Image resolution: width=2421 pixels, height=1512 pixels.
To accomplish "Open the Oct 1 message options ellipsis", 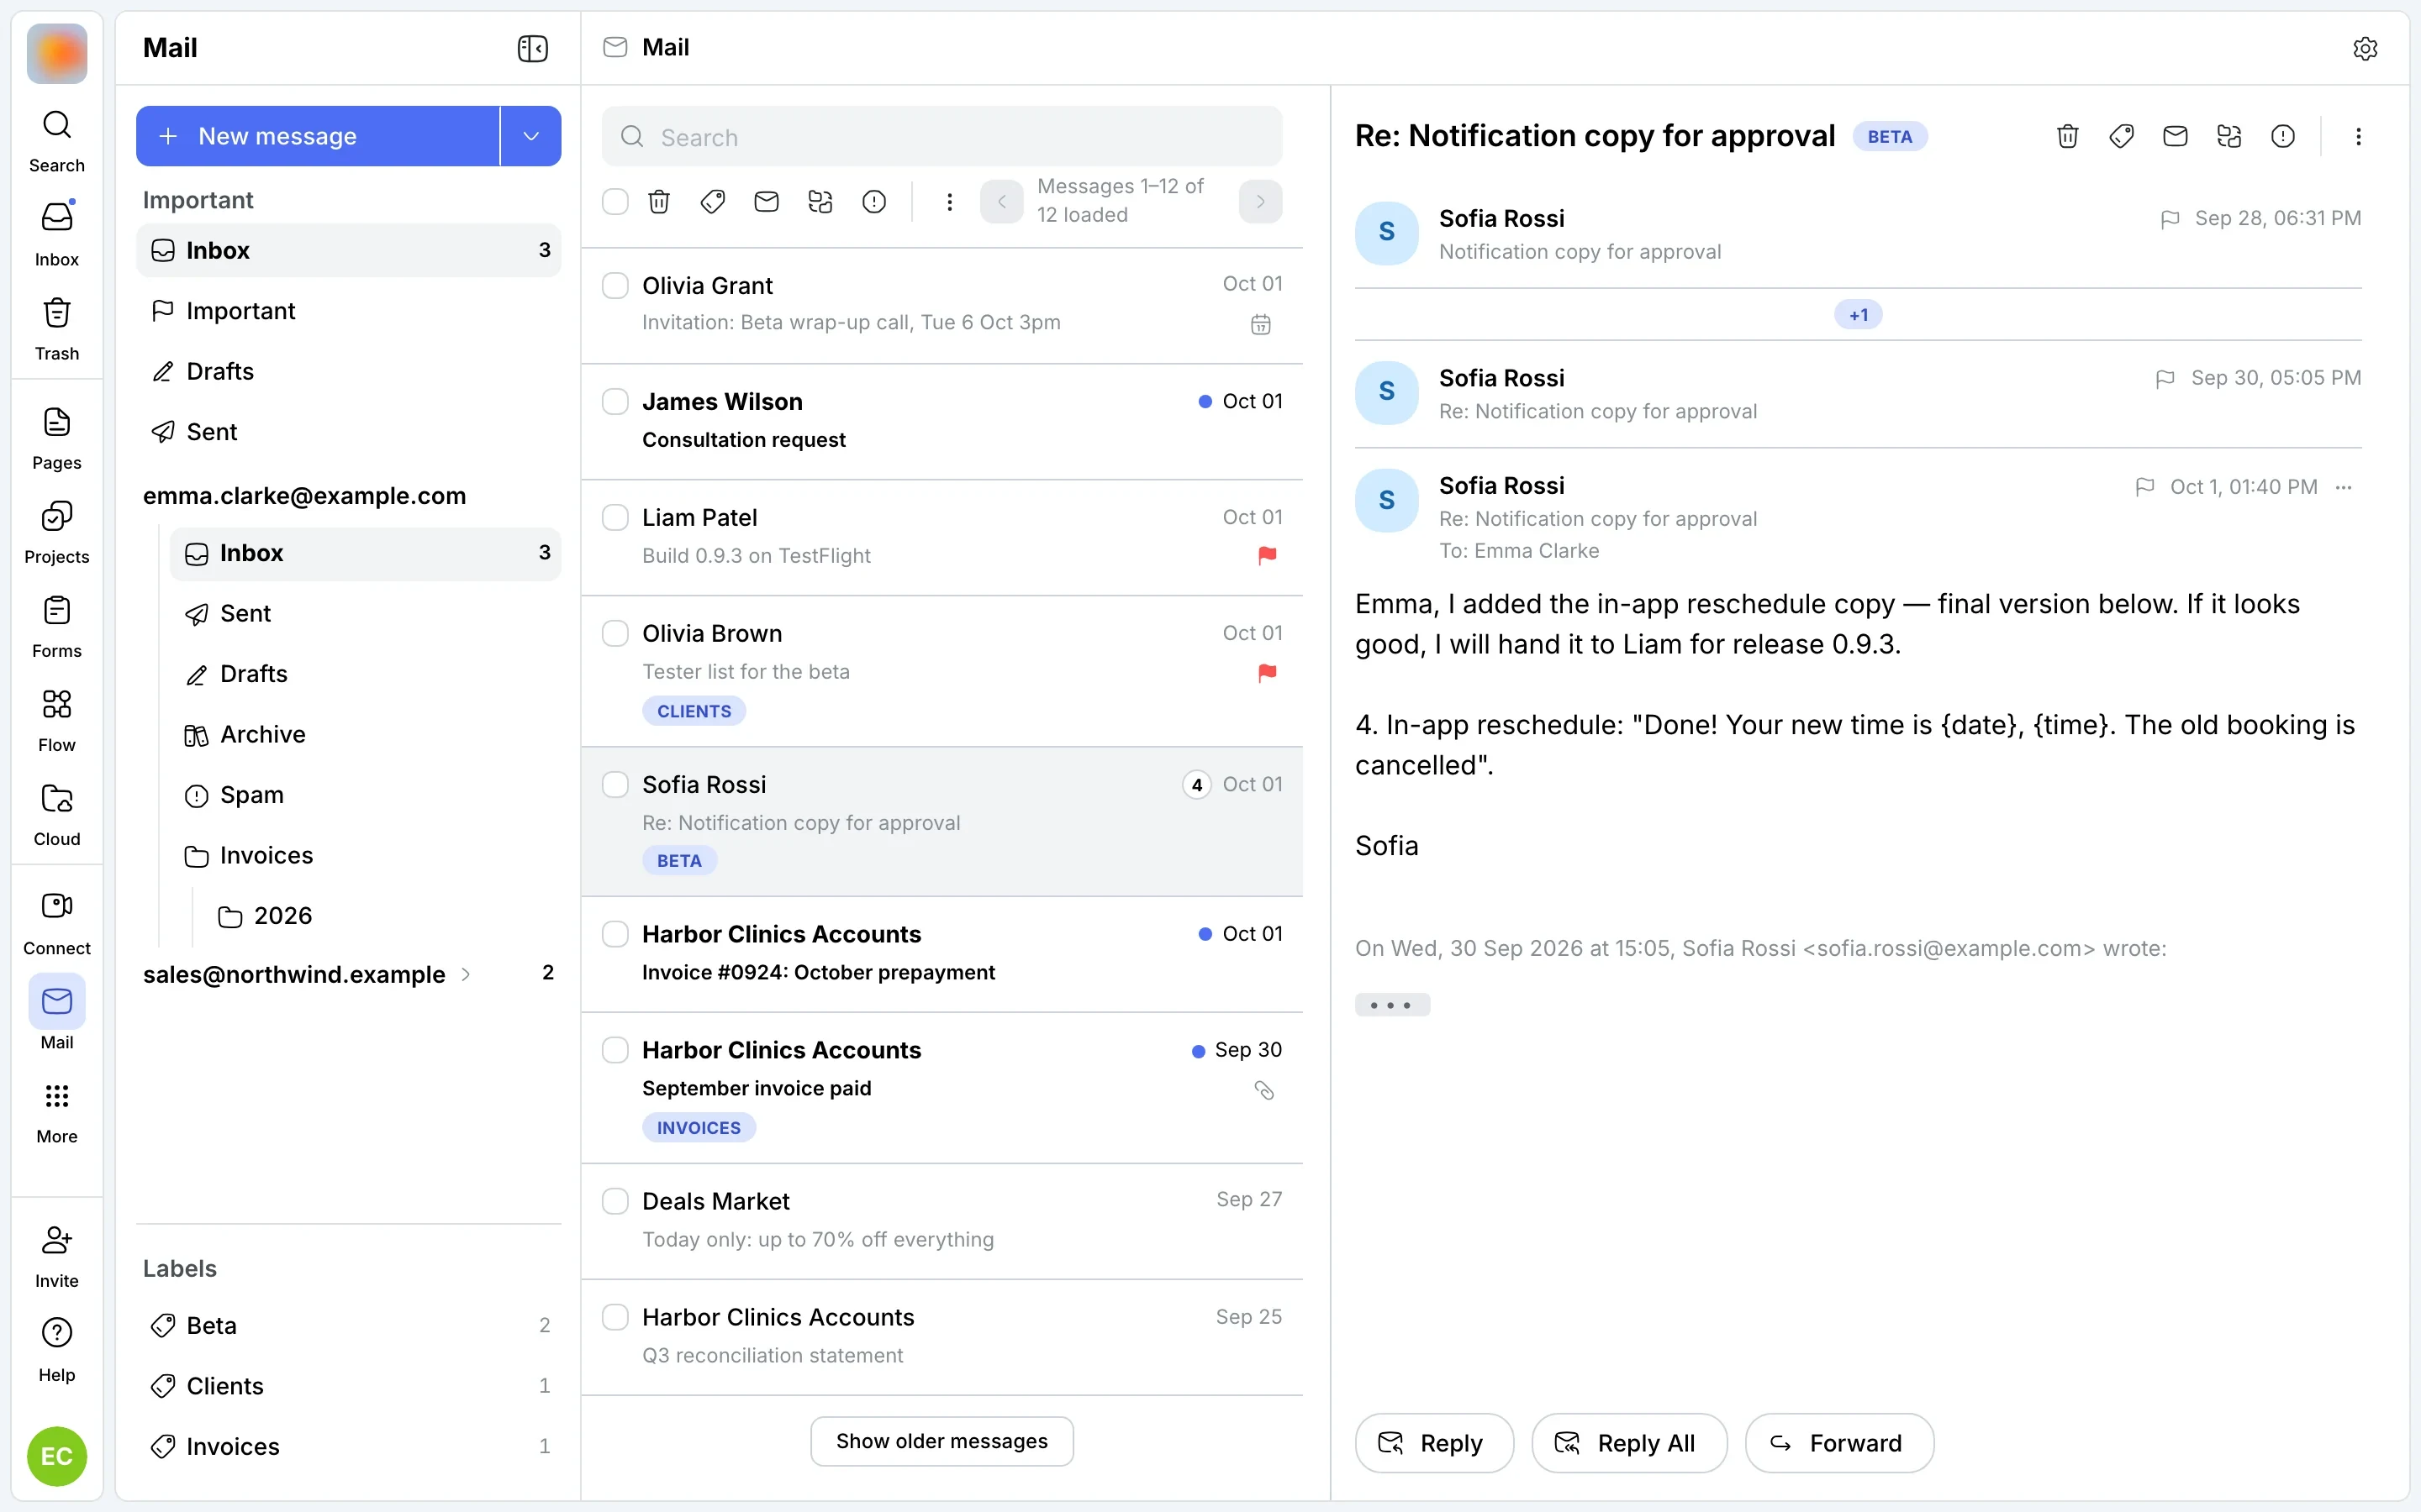I will [2344, 487].
